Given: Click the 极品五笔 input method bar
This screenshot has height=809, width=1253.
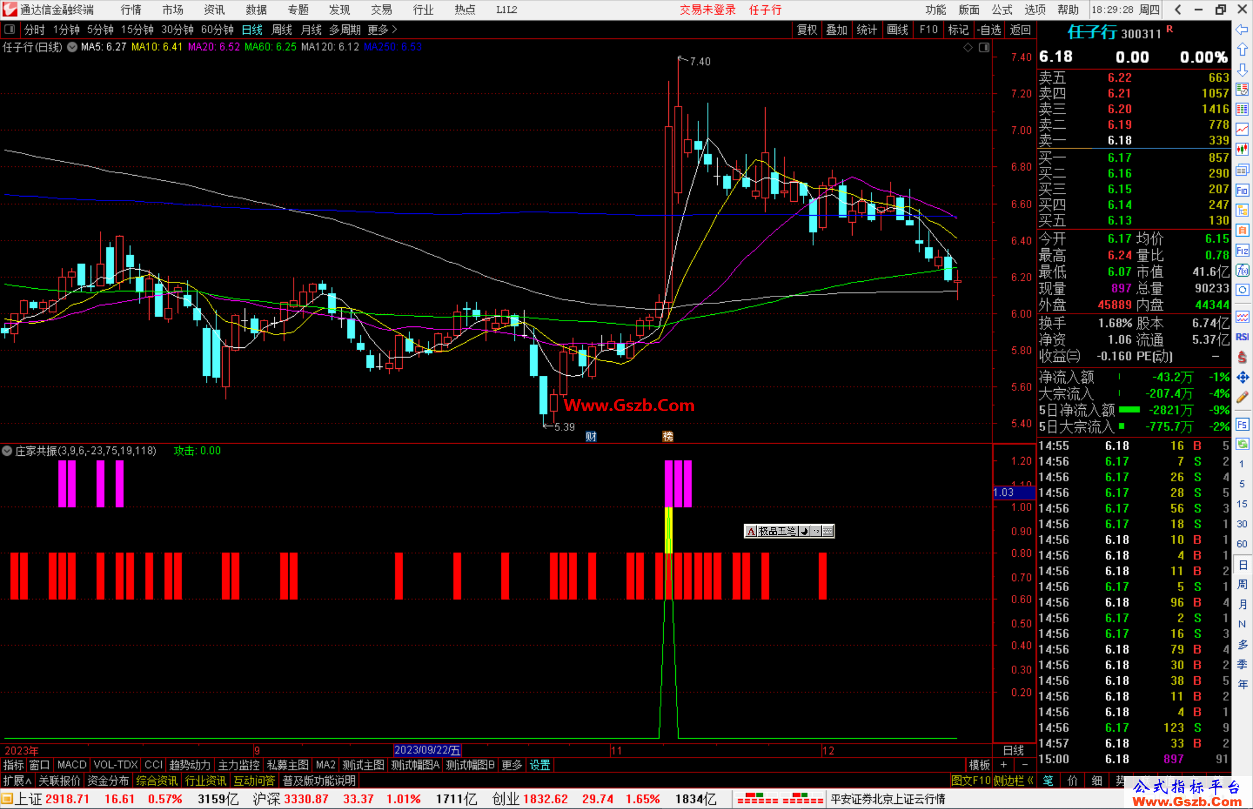Looking at the screenshot, I should (789, 531).
